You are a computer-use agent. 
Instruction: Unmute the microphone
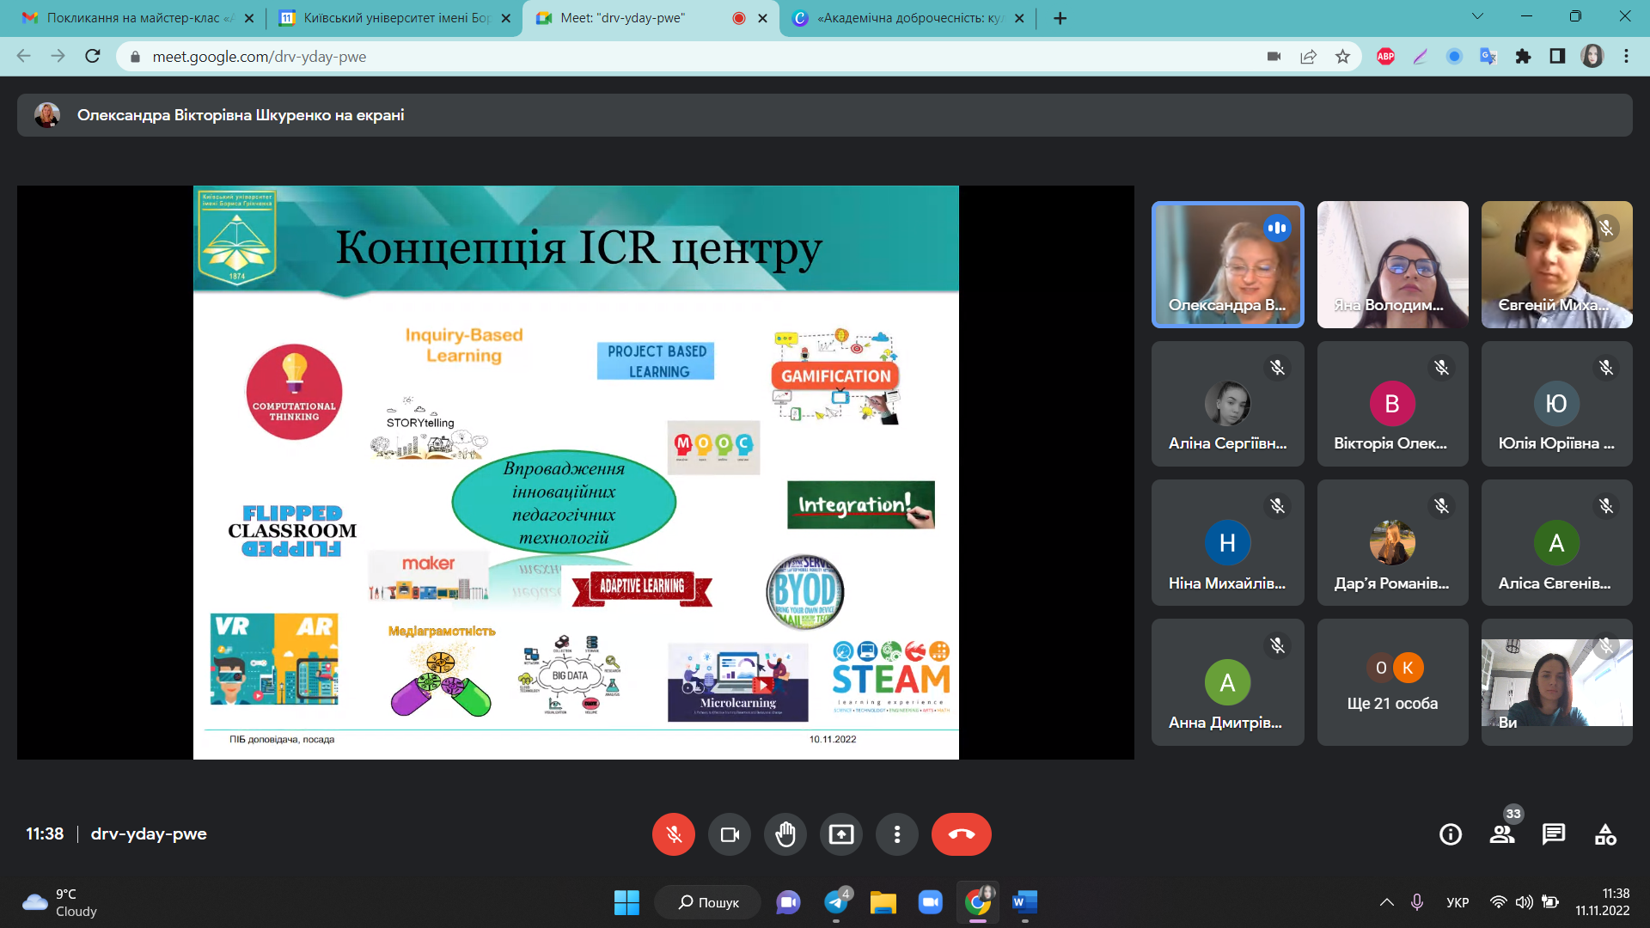[673, 834]
